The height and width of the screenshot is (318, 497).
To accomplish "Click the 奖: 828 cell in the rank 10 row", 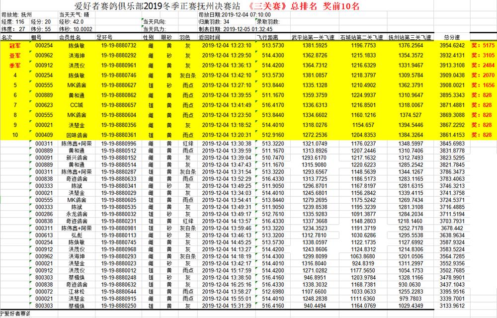I will 482,135.
